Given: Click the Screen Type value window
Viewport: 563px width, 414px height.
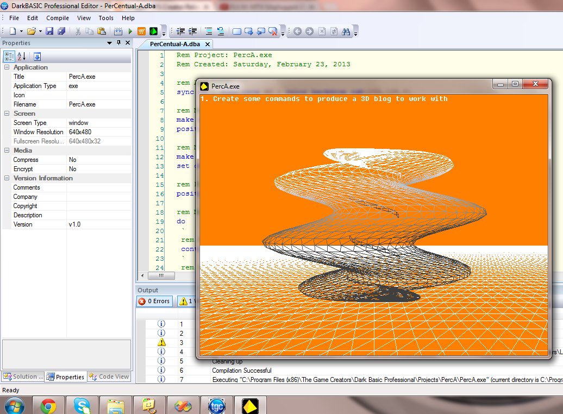Looking at the screenshot, I should [99, 122].
